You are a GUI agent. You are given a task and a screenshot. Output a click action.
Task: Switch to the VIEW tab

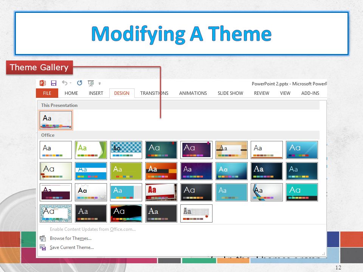tap(285, 93)
